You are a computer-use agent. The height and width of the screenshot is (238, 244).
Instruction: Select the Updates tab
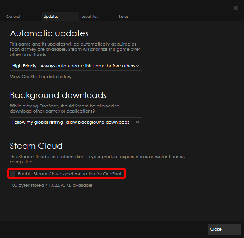pyautogui.click(x=51, y=17)
